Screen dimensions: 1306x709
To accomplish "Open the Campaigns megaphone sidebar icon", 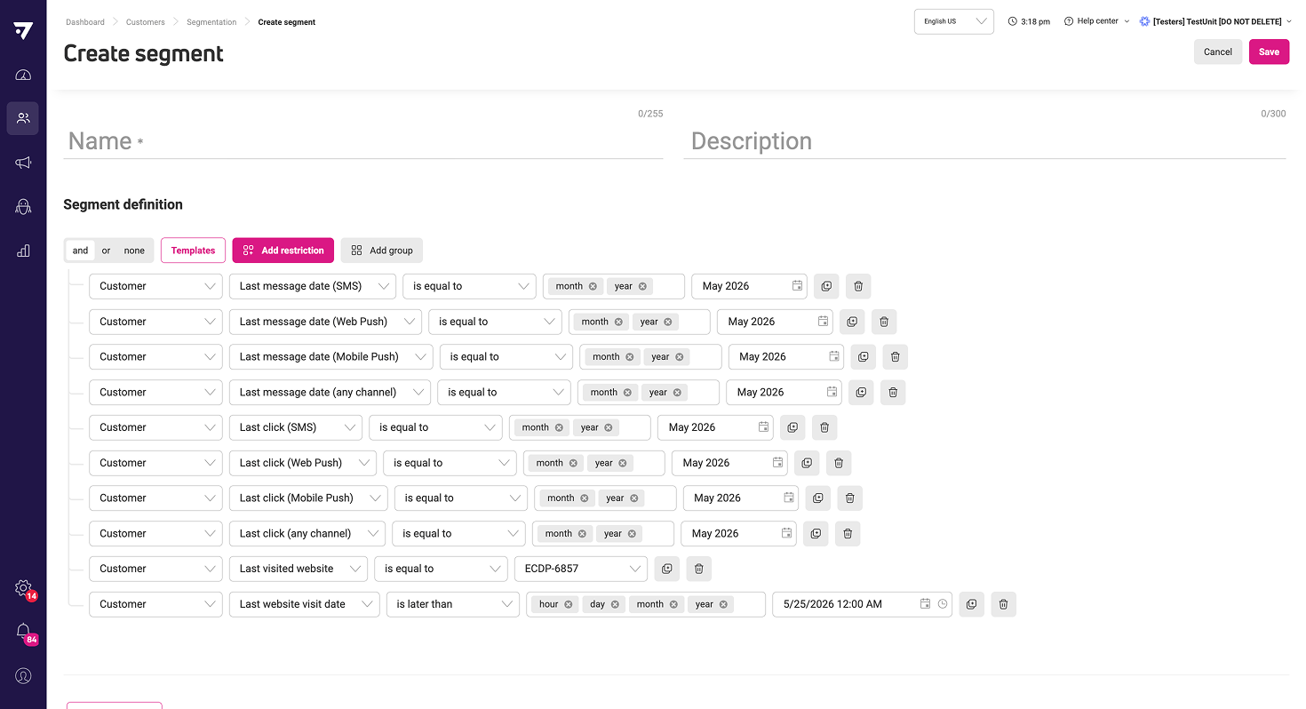I will (x=23, y=163).
